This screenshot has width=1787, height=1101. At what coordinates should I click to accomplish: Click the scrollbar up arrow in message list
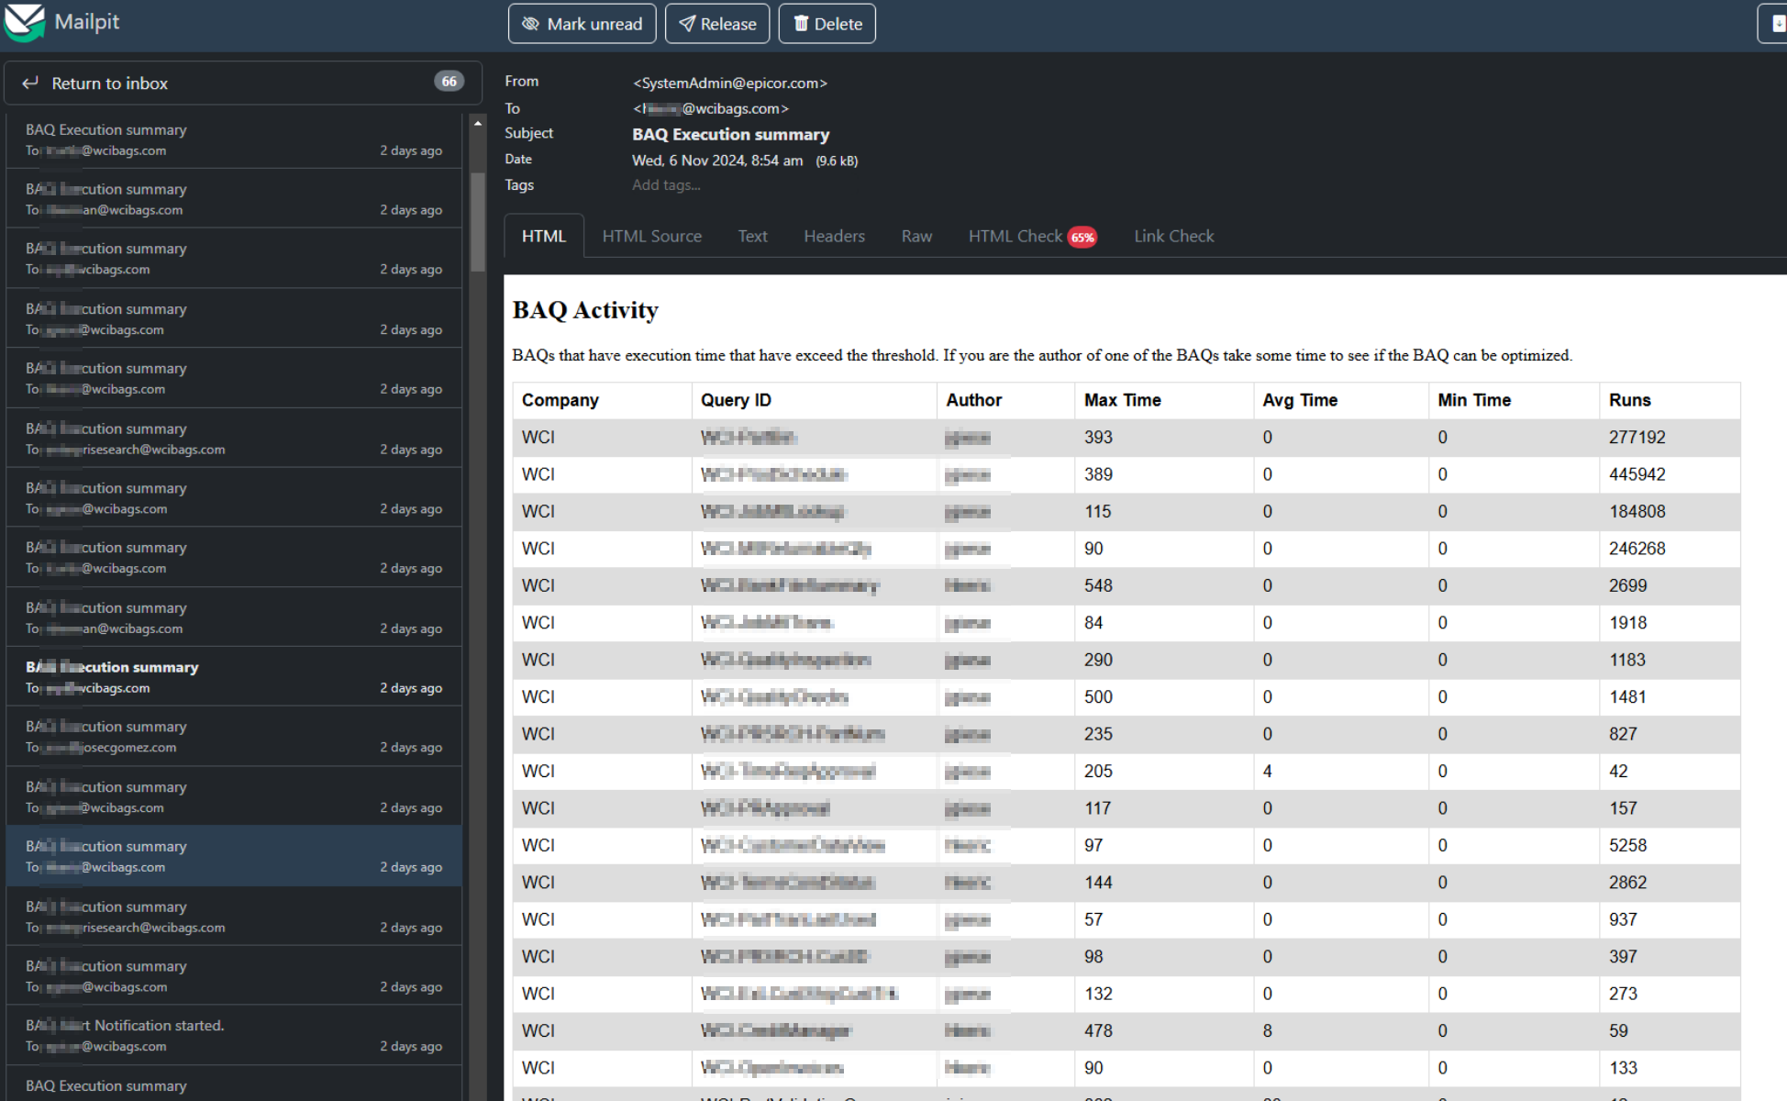click(477, 123)
